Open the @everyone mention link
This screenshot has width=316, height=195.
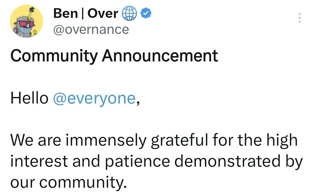(94, 99)
